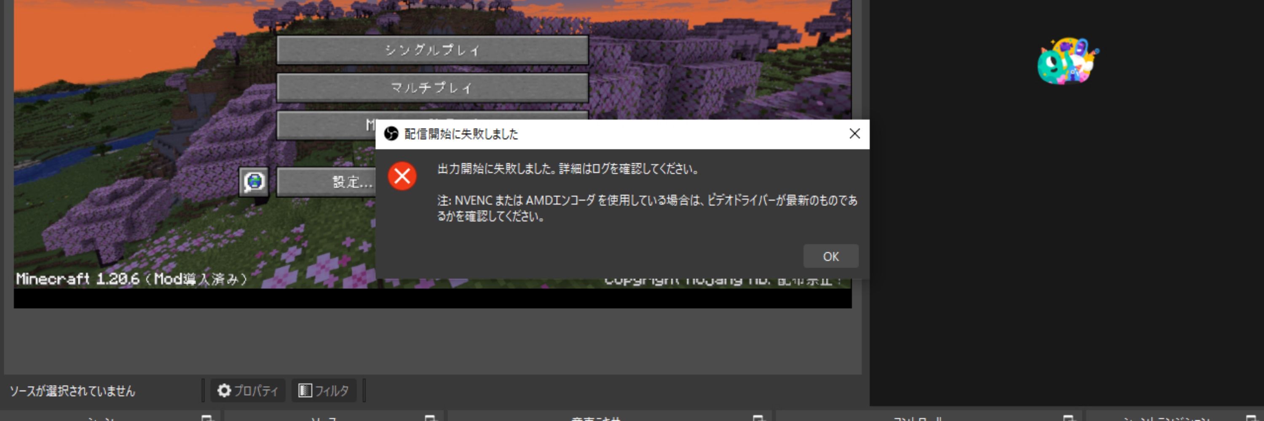Open the フィルタ button for sources
The width and height of the screenshot is (1264, 421).
(x=324, y=391)
